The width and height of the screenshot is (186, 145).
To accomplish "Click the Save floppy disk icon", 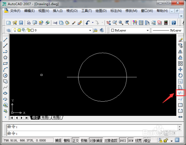I will pyautogui.click(x=21, y=23).
